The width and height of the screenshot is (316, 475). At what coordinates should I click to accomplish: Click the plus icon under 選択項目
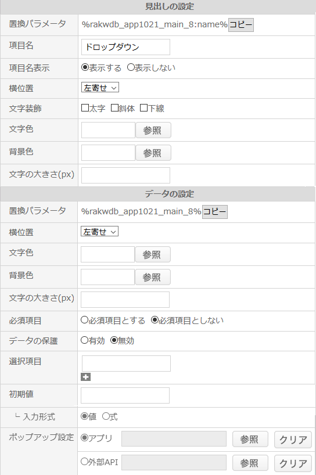click(86, 377)
